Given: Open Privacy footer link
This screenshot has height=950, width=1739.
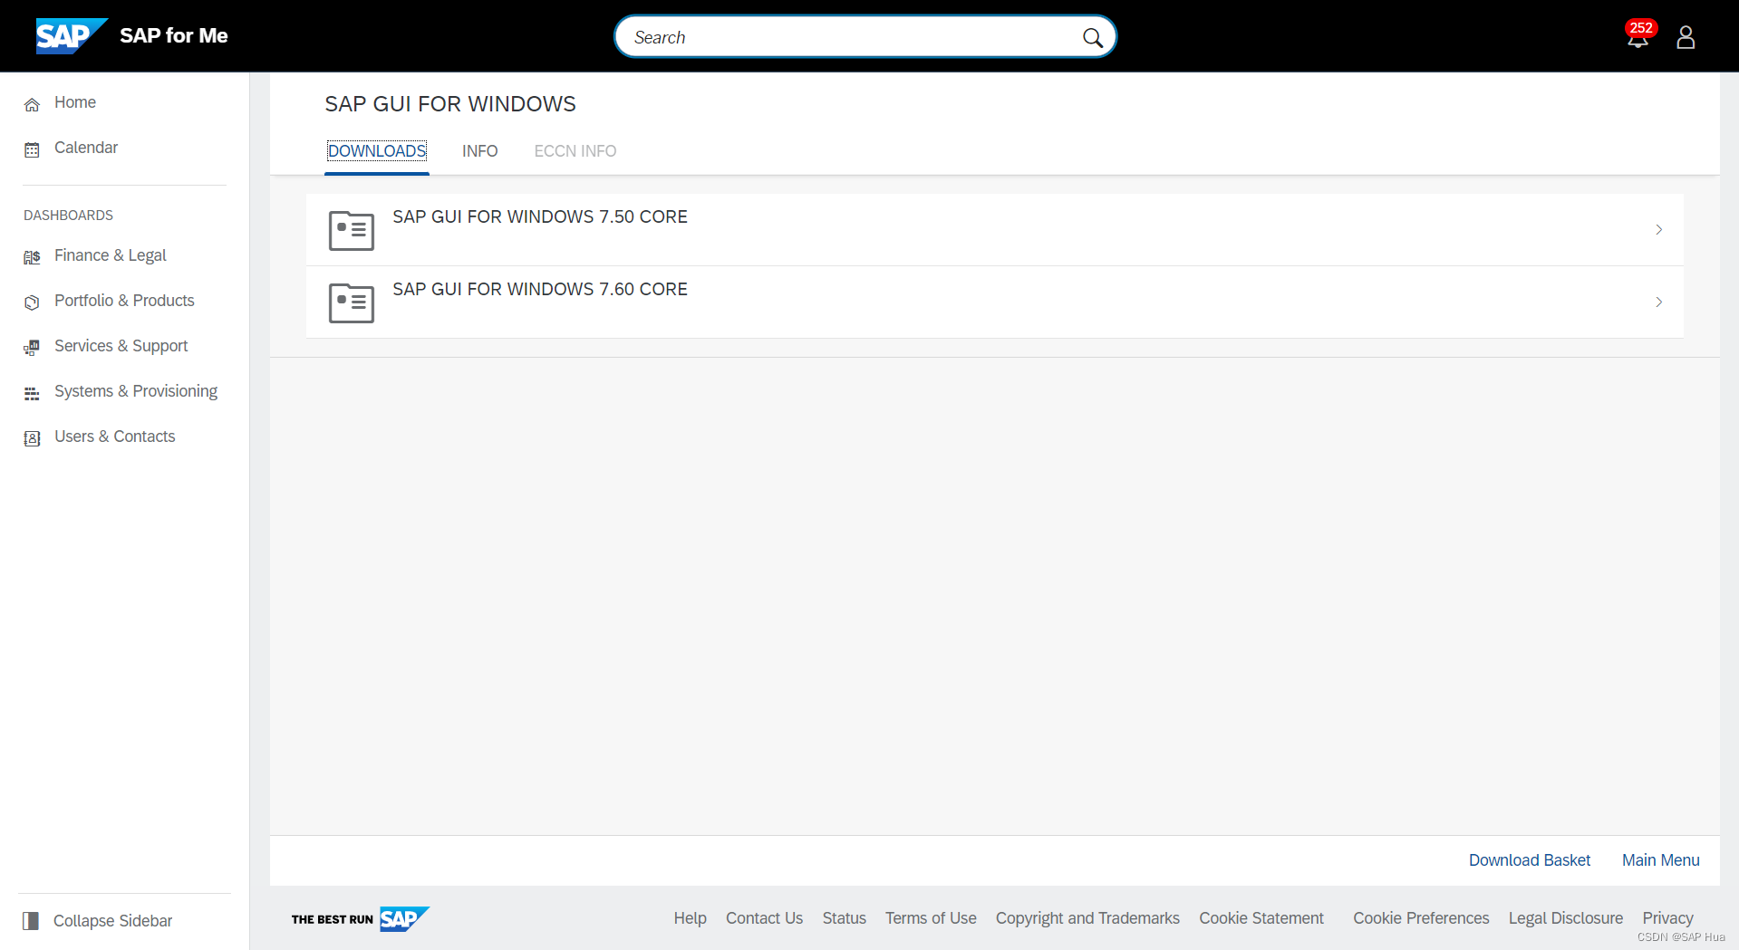Looking at the screenshot, I should click(x=1667, y=918).
